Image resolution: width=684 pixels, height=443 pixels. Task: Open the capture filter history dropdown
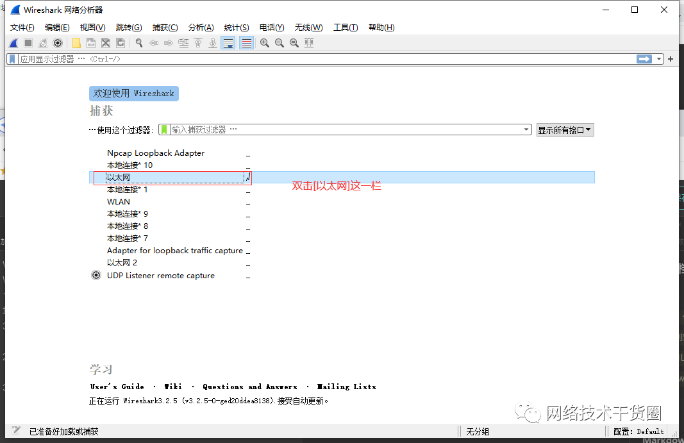pyautogui.click(x=526, y=129)
